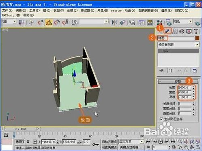Click the 自动关键点 auto key button
The height and width of the screenshot is (151, 202).
(x=109, y=142)
